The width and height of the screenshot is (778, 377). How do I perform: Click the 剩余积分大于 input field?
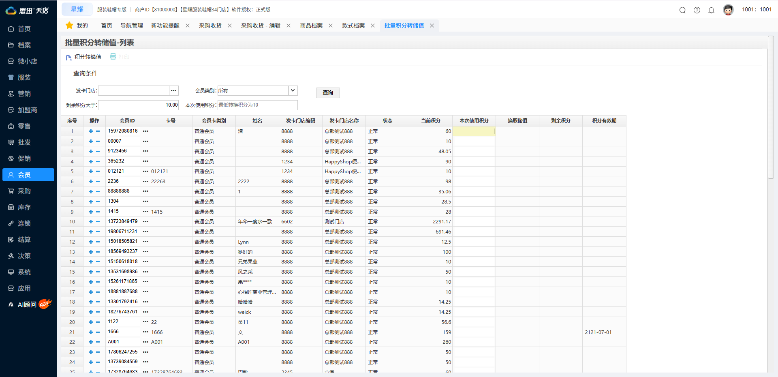coord(138,105)
